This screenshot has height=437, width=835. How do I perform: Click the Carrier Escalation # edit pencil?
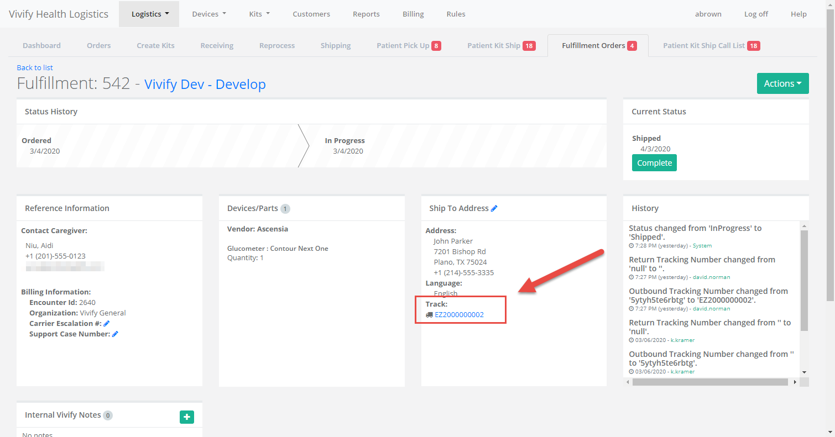coord(107,323)
